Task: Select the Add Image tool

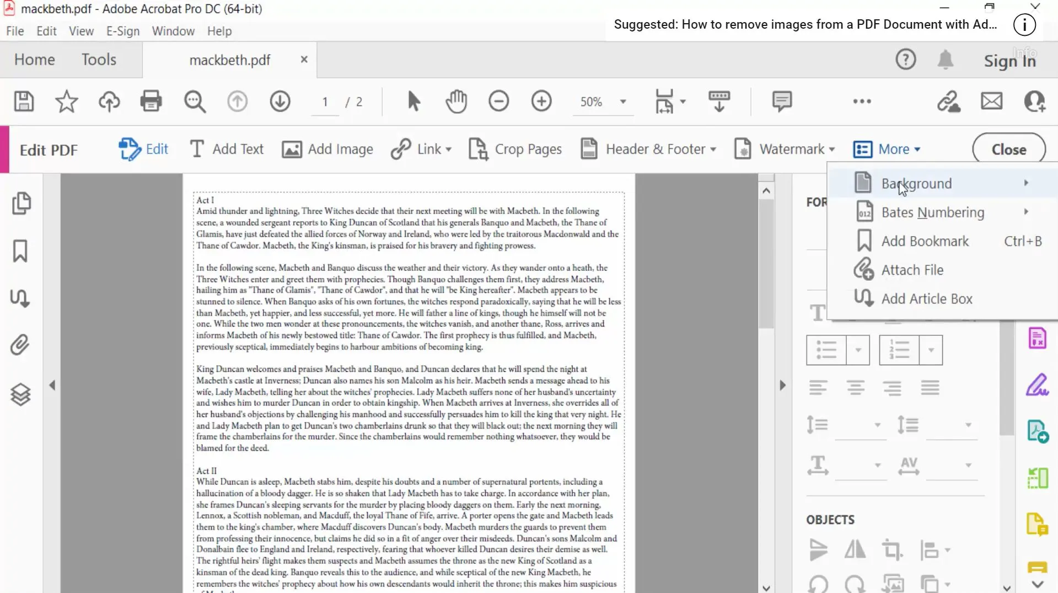Action: [327, 148]
